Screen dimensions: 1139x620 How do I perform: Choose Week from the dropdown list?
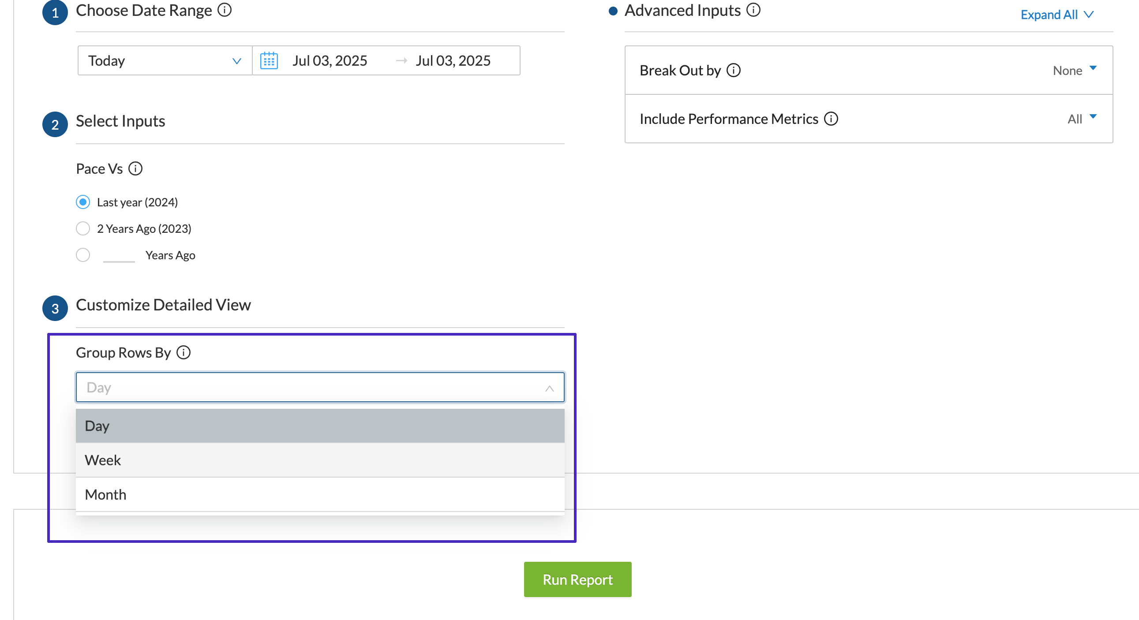320,460
